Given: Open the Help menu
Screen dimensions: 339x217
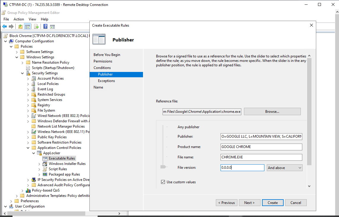Looking at the screenshot, I should click(44, 19).
